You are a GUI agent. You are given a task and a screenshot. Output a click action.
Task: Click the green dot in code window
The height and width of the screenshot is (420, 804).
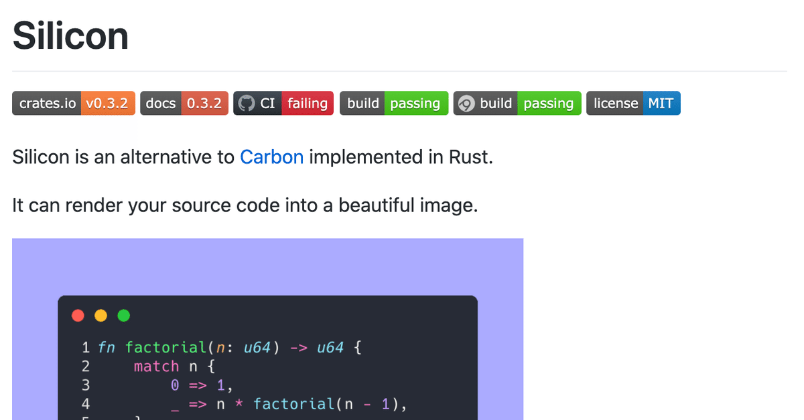tap(123, 316)
